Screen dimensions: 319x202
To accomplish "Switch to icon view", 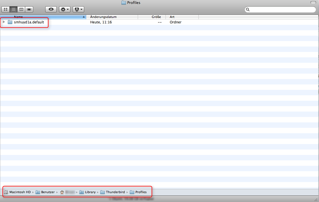I will pos(5,9).
